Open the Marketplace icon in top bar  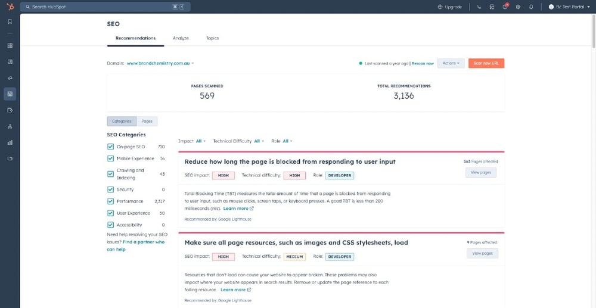[x=492, y=7]
